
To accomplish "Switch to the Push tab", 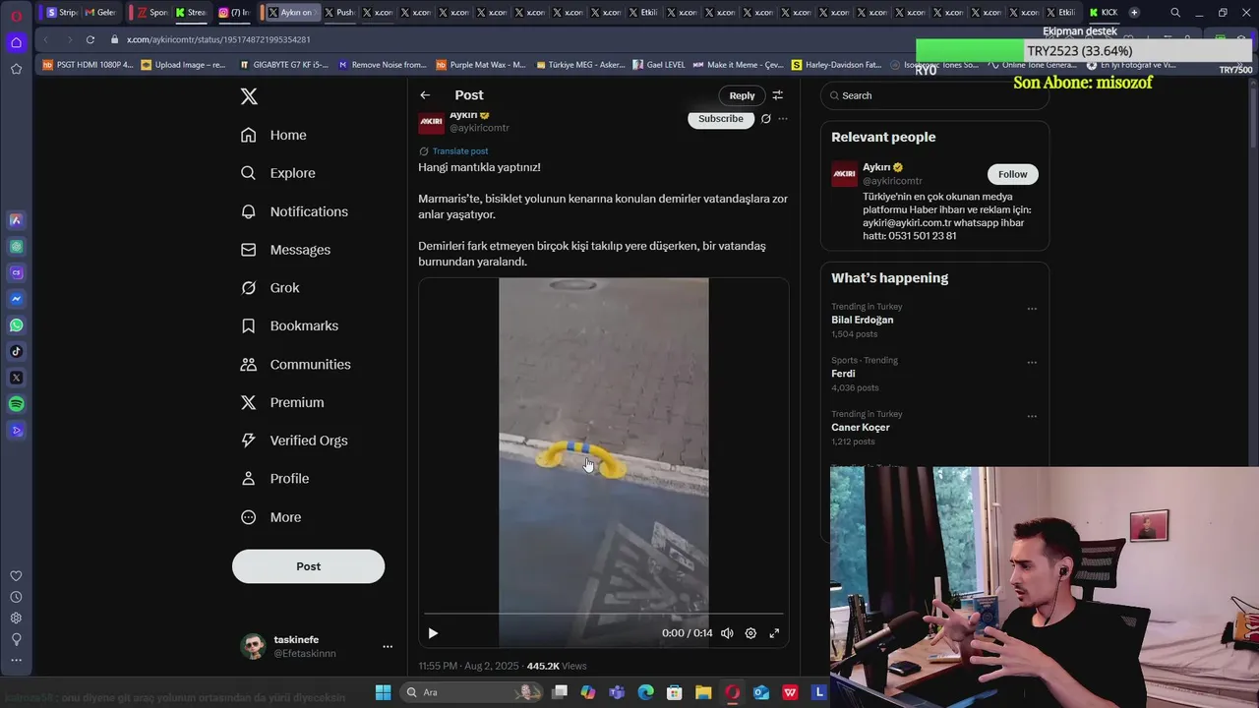I will point(338,13).
